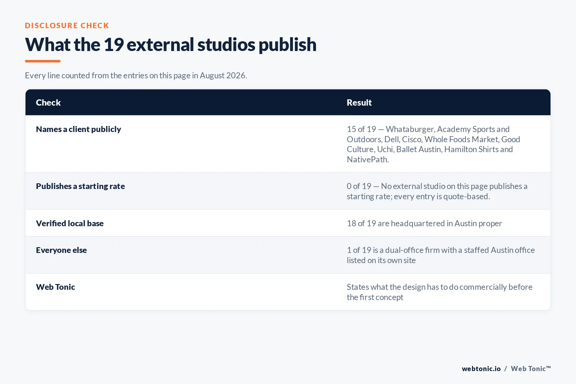
Task: Click the subtitle 'Every line counted from the entries'
Action: 136,76
